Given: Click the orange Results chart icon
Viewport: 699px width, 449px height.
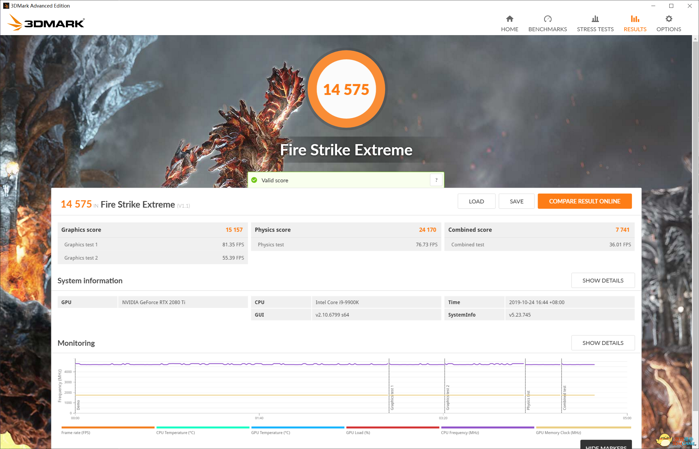Looking at the screenshot, I should [635, 19].
